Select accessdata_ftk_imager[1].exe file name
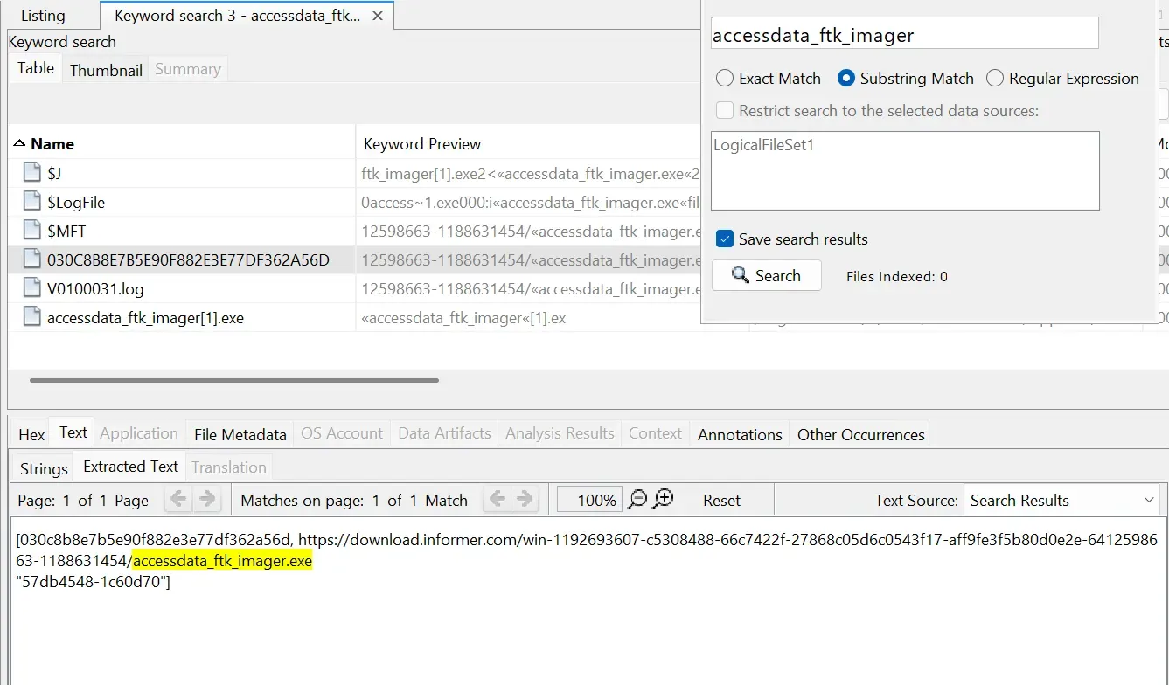The image size is (1169, 685). tap(145, 317)
